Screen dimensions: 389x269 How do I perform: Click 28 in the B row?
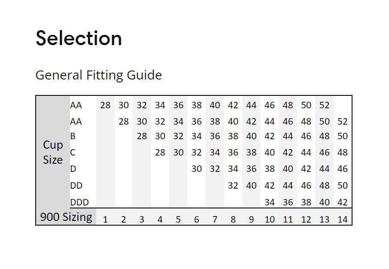point(142,136)
